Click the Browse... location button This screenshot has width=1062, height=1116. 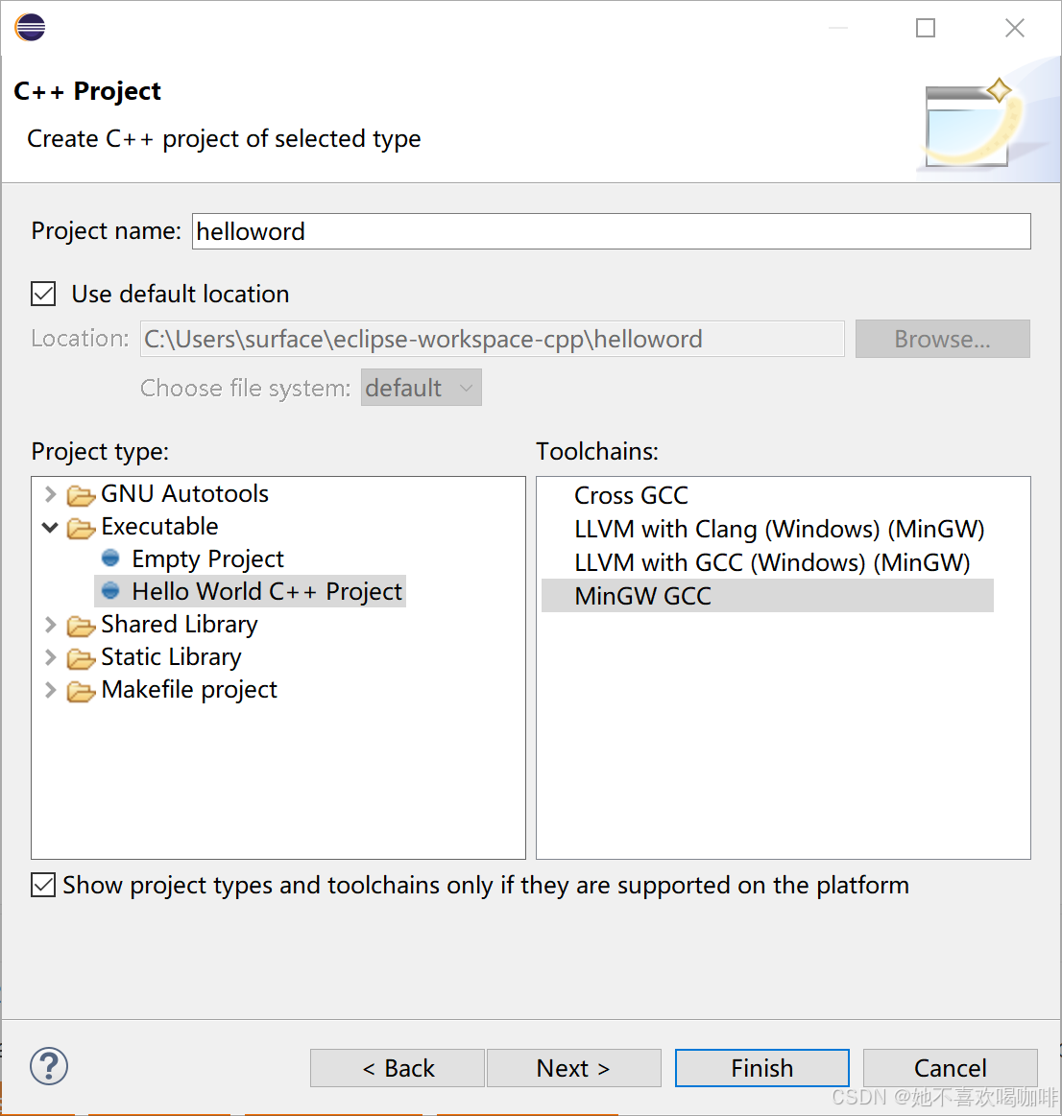942,339
